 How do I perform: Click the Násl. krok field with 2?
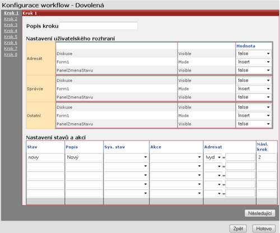click(x=267, y=157)
